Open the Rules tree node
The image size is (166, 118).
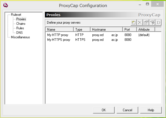20,28
